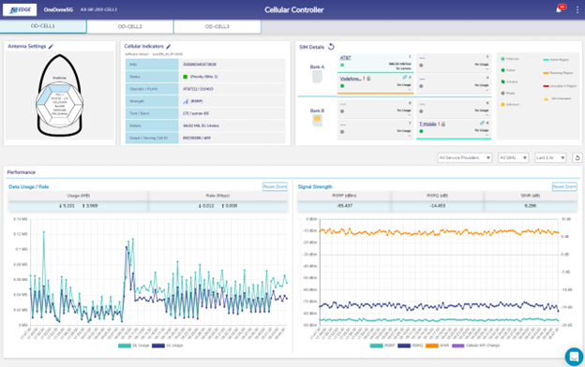Click the Vodafone SIM link icon
This screenshot has width=585, height=367.
point(404,78)
